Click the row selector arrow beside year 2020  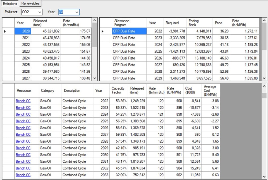(5, 31)
